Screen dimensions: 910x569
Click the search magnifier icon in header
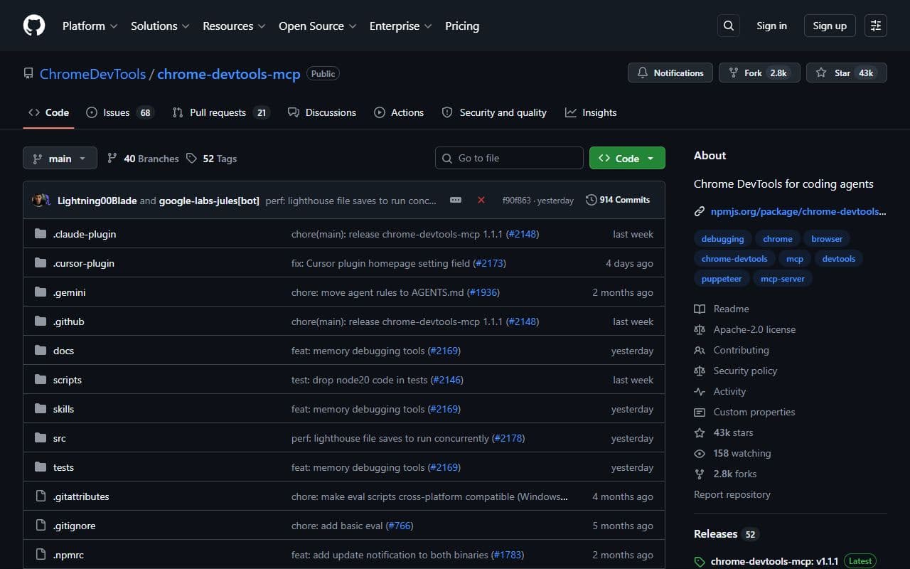pyautogui.click(x=728, y=26)
